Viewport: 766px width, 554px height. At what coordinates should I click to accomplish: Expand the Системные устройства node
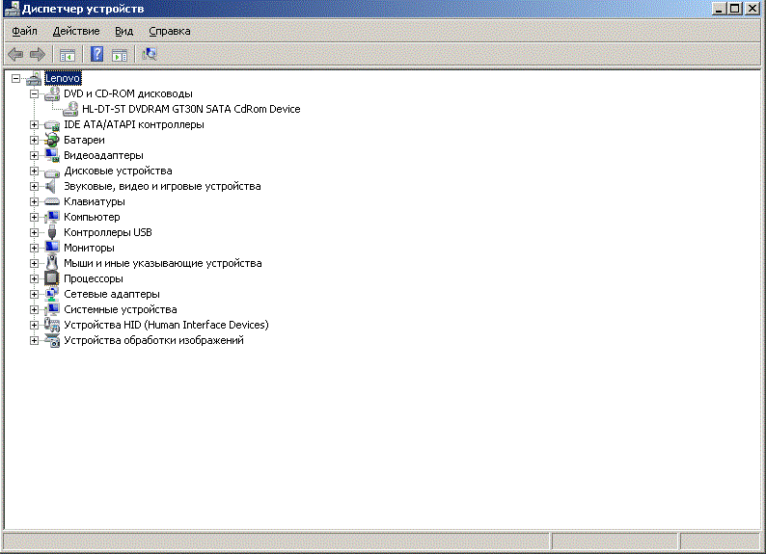click(x=34, y=309)
